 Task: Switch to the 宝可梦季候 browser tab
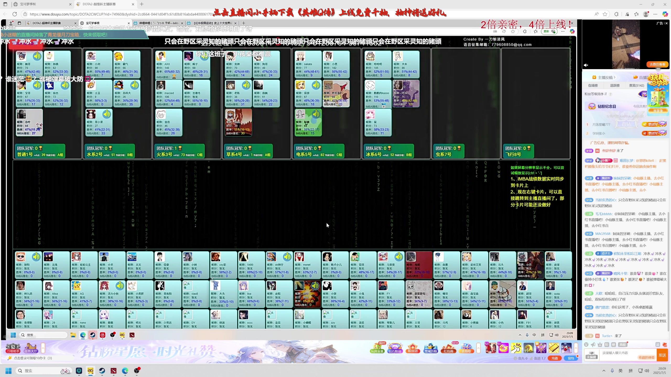(42, 4)
